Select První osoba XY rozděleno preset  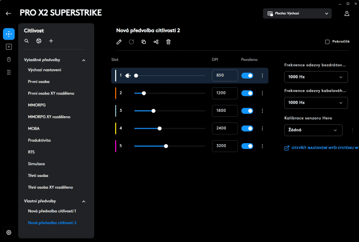pos(51,93)
